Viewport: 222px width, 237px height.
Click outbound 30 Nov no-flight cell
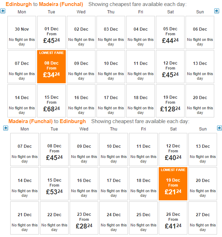click(22, 32)
